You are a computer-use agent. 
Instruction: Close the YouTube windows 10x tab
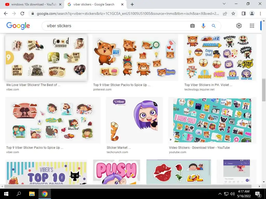point(60,5)
